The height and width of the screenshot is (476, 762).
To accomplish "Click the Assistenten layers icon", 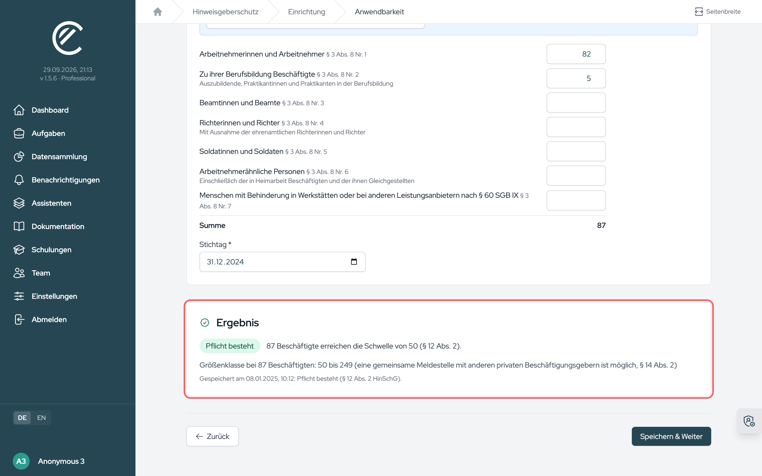I will point(19,203).
